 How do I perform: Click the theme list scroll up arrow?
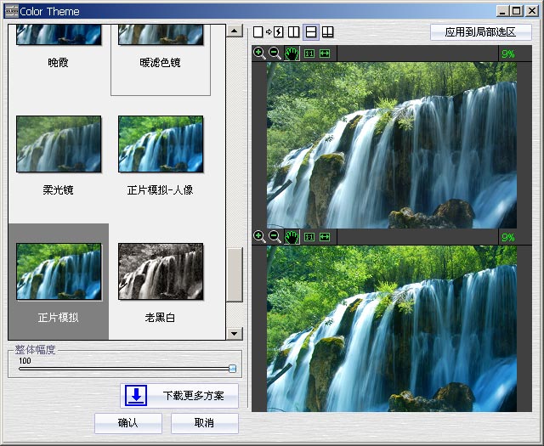(235, 31)
